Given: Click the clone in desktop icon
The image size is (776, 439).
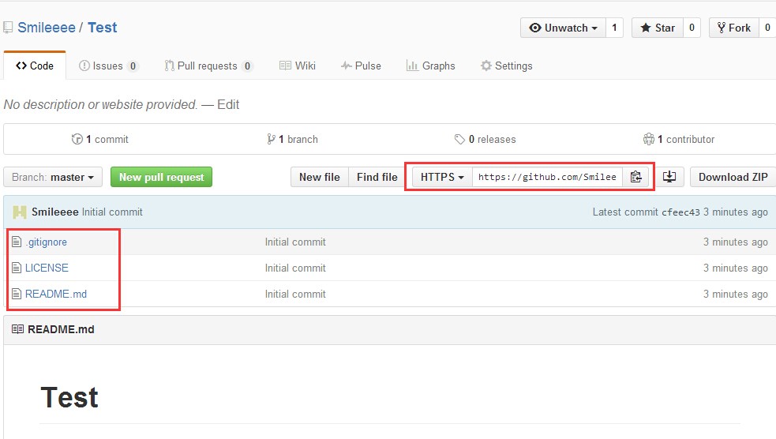Looking at the screenshot, I should click(x=669, y=177).
